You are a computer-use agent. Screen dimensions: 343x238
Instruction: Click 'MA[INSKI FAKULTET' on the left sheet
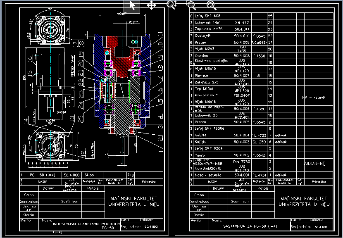point(133,198)
